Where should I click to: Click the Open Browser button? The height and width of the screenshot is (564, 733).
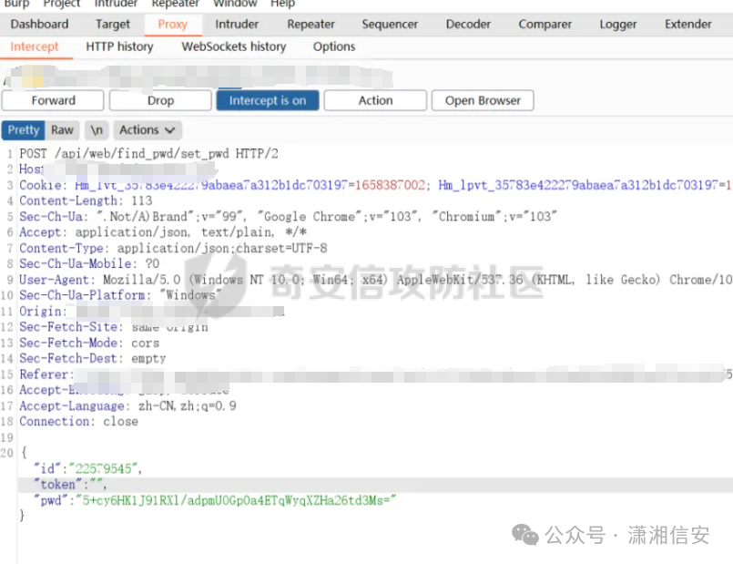coord(483,100)
